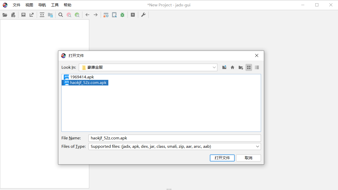Click the quark engine icon
This screenshot has width=338, height=190.
click(x=114, y=15)
